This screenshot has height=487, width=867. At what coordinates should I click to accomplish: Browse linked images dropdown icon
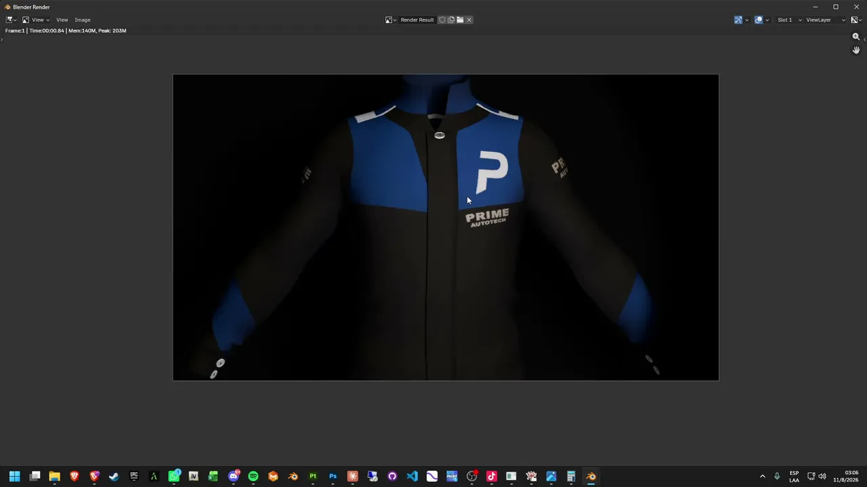391,20
